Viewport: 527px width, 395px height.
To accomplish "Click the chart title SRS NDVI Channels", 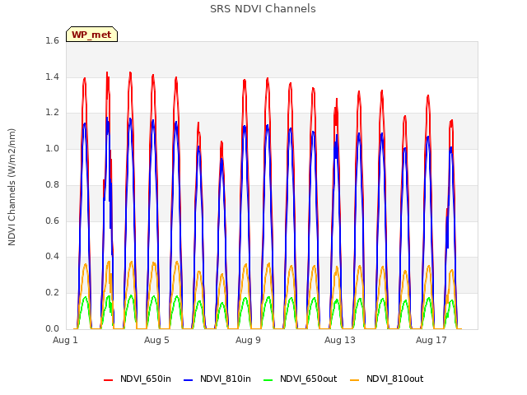I will click(x=263, y=9).
